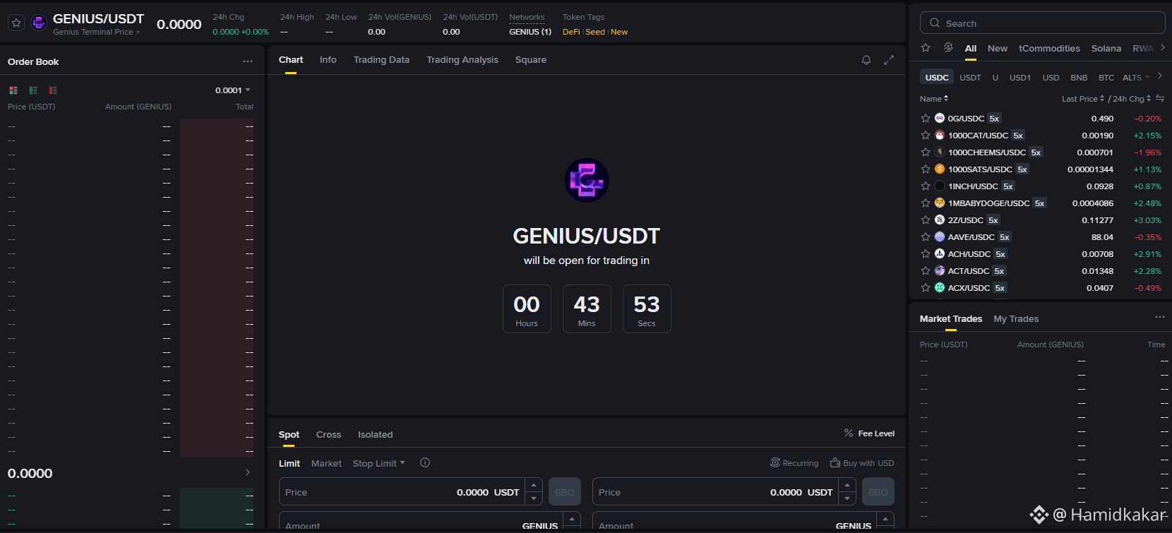Select the New markets tab
The image size is (1172, 533).
[x=998, y=49]
